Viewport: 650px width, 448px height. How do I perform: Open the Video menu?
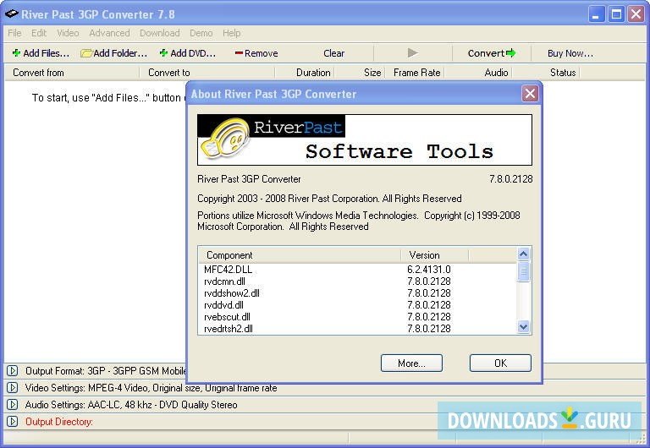[68, 33]
